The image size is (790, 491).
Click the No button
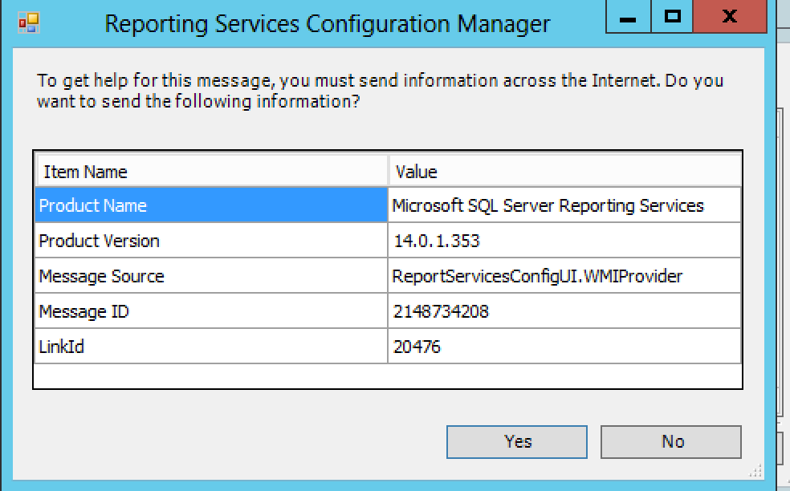(x=671, y=441)
